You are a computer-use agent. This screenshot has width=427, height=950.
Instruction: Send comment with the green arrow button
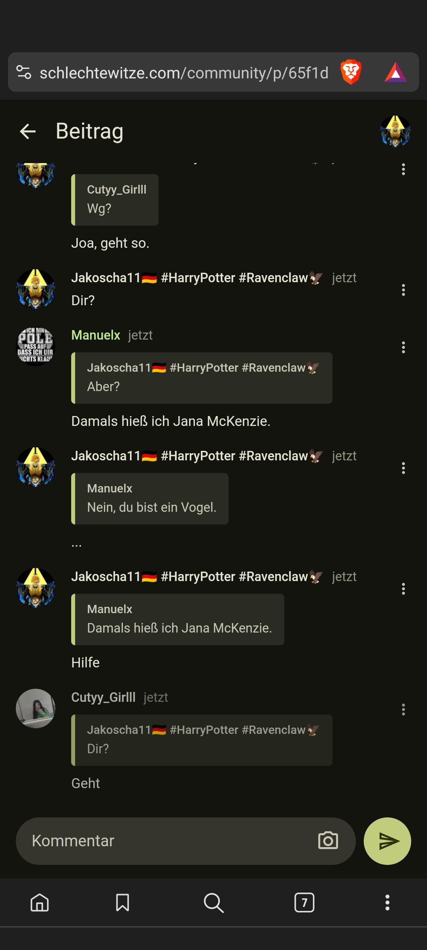point(387,841)
